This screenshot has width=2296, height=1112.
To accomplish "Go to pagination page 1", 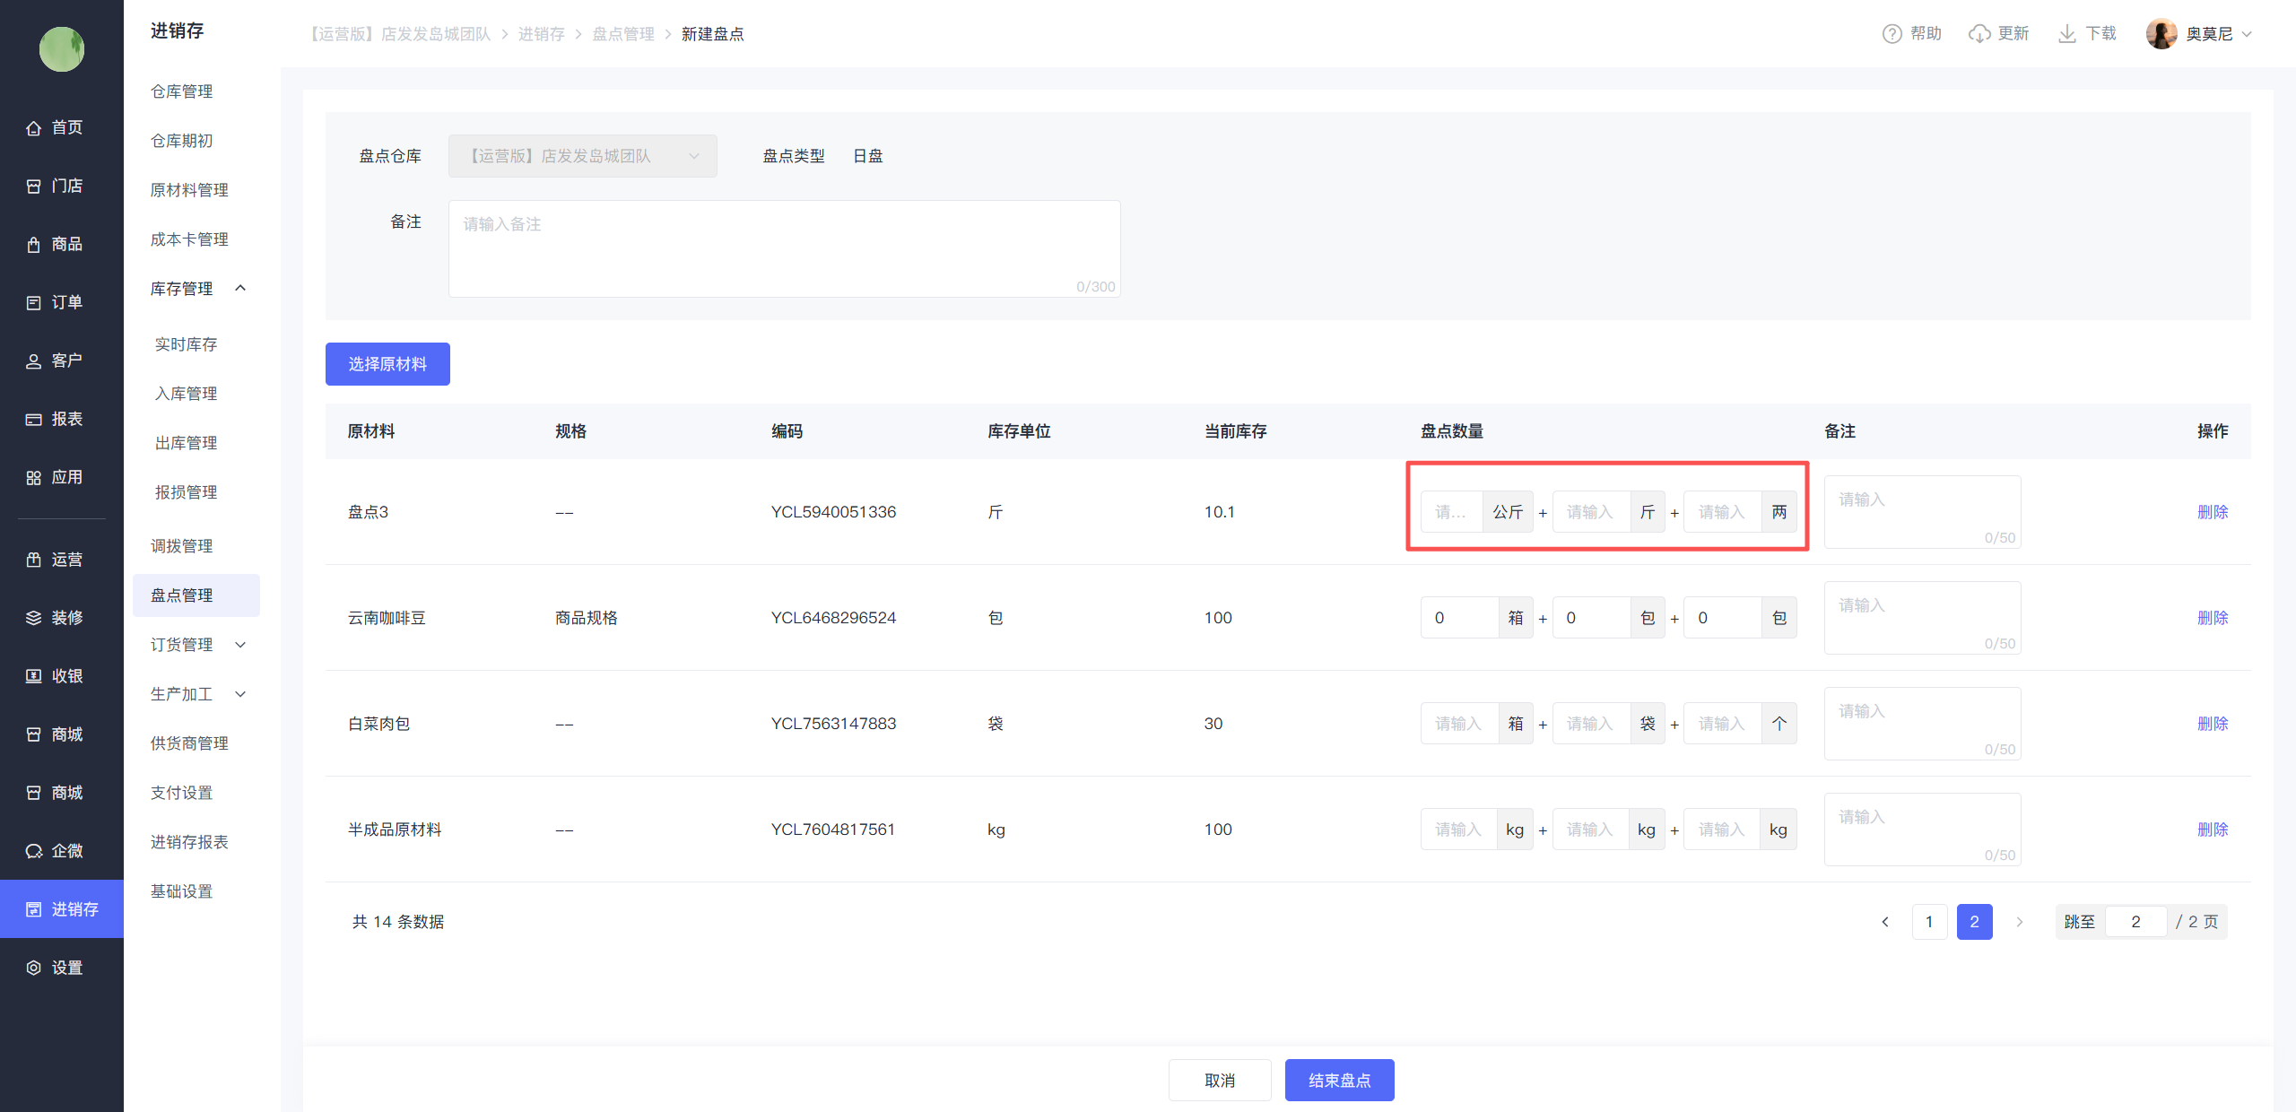I will (x=1929, y=922).
